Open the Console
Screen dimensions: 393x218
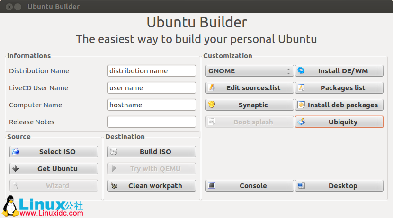(x=250, y=186)
